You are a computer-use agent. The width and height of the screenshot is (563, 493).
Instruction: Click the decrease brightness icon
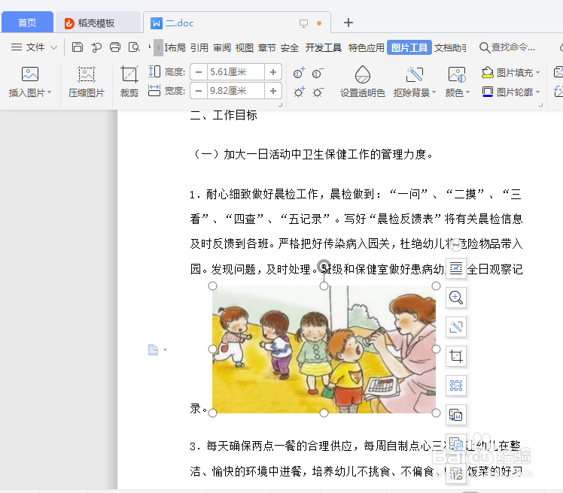(318, 92)
